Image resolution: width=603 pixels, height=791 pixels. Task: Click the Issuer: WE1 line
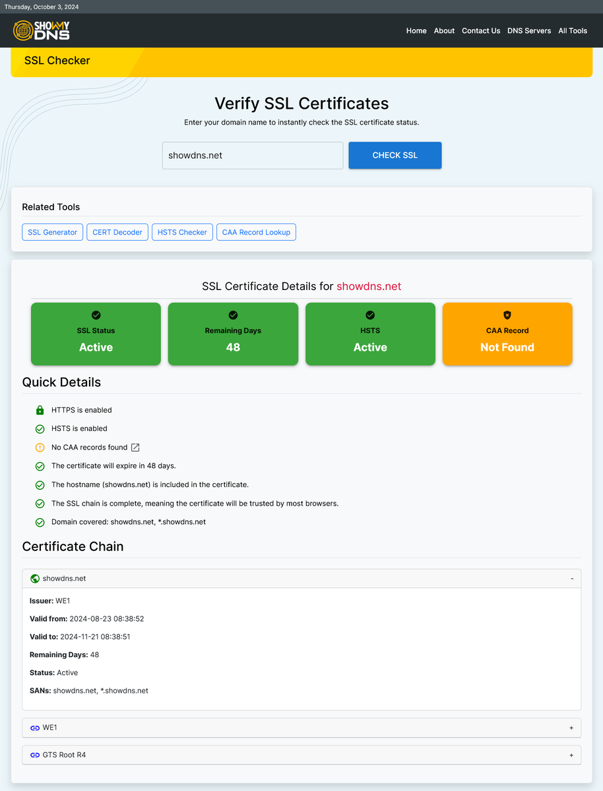point(50,601)
